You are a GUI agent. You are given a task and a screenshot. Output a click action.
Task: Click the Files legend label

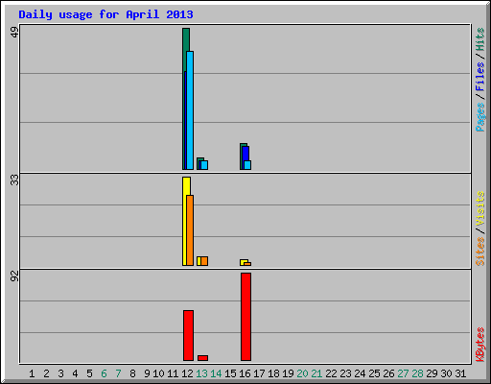tap(480, 76)
